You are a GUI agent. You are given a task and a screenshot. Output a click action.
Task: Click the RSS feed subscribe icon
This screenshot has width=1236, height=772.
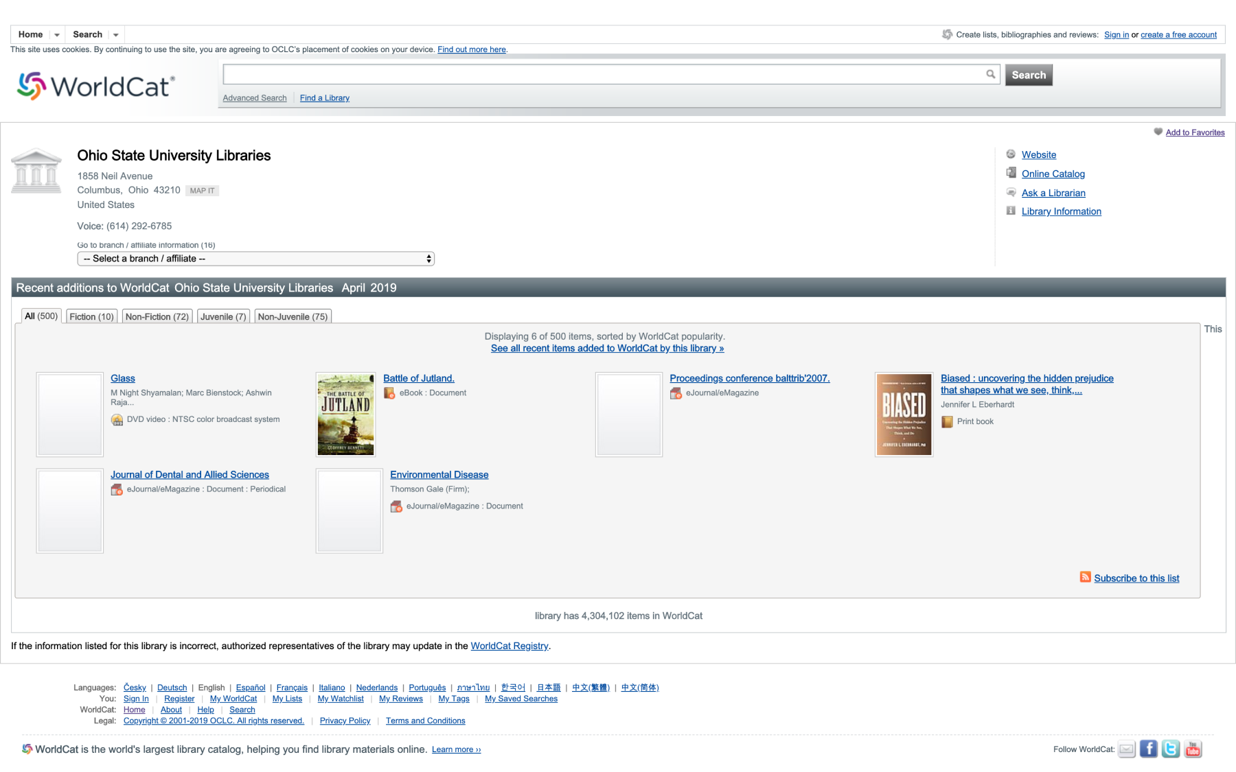pyautogui.click(x=1085, y=577)
